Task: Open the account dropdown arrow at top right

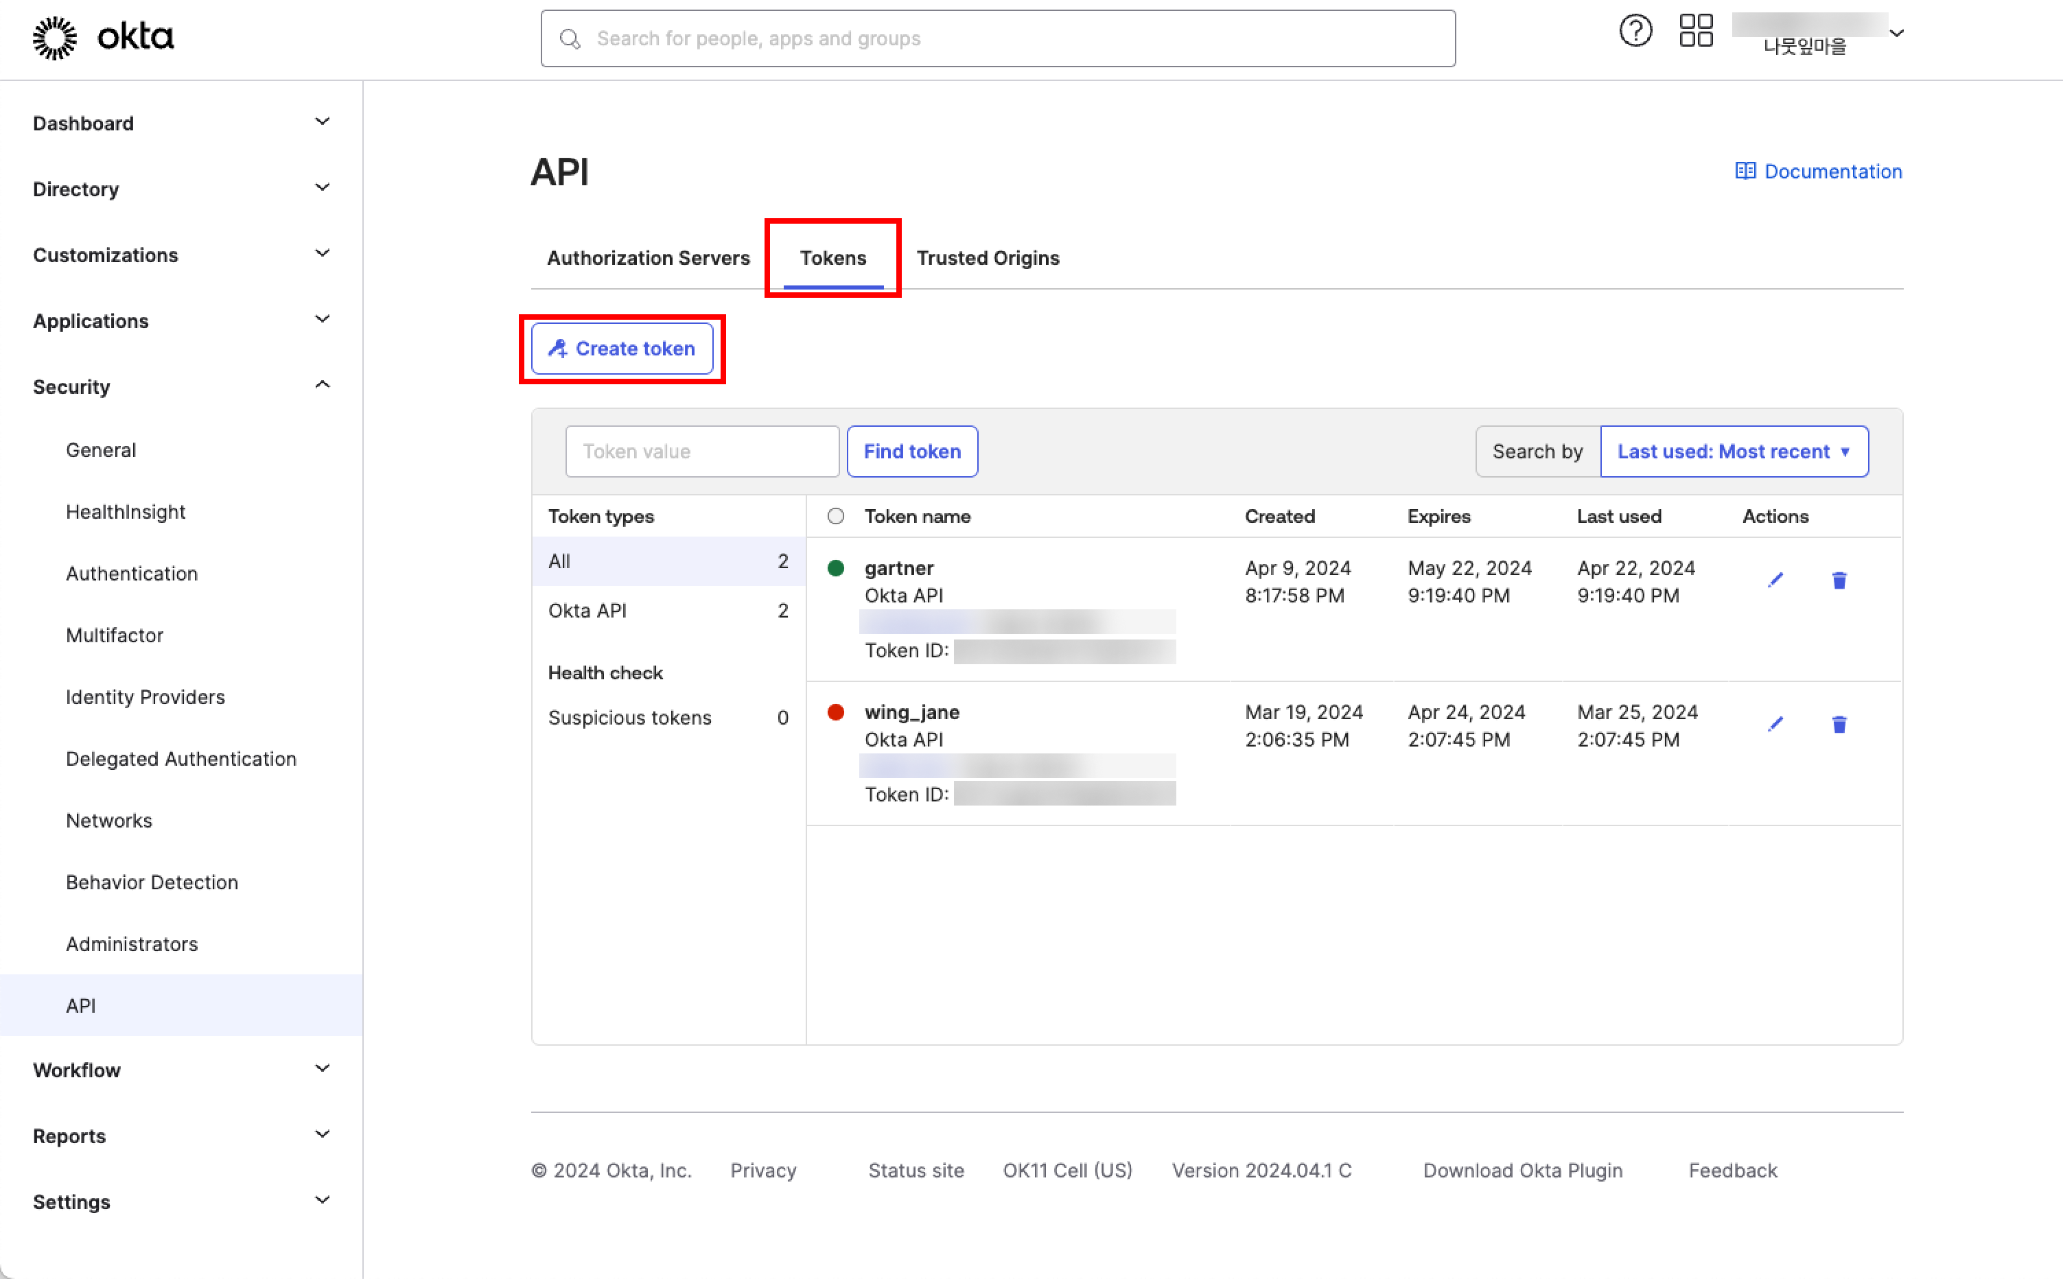Action: (1896, 33)
